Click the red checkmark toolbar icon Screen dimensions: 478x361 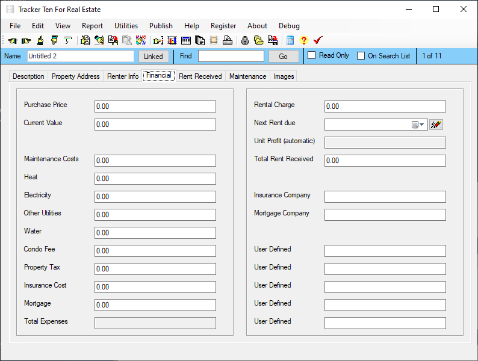(x=318, y=40)
